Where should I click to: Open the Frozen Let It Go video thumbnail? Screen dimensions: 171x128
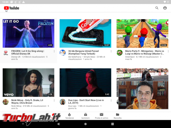pos(28,33)
